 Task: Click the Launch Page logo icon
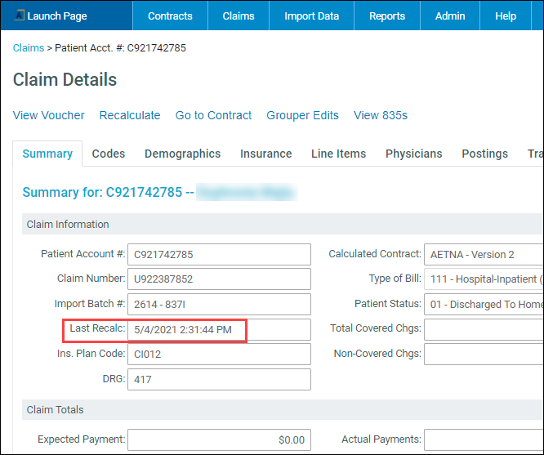(x=20, y=16)
